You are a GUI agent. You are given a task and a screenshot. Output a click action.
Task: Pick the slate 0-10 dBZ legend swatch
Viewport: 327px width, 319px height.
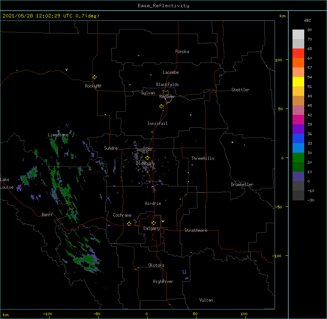pos(298,177)
